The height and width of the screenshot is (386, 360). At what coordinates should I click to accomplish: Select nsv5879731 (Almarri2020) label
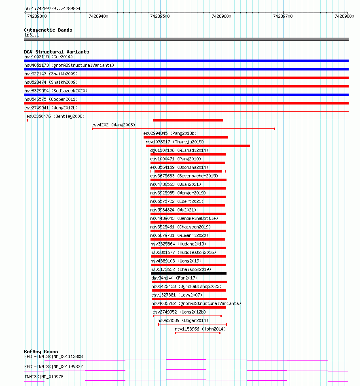coord(179,235)
